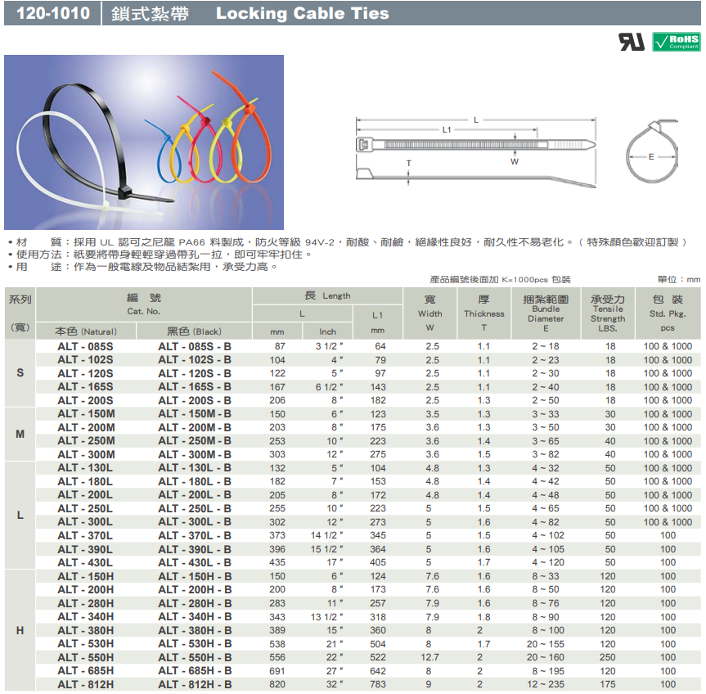Select cell ALT - 300M - B
This screenshot has width=706, height=694.
tap(195, 454)
